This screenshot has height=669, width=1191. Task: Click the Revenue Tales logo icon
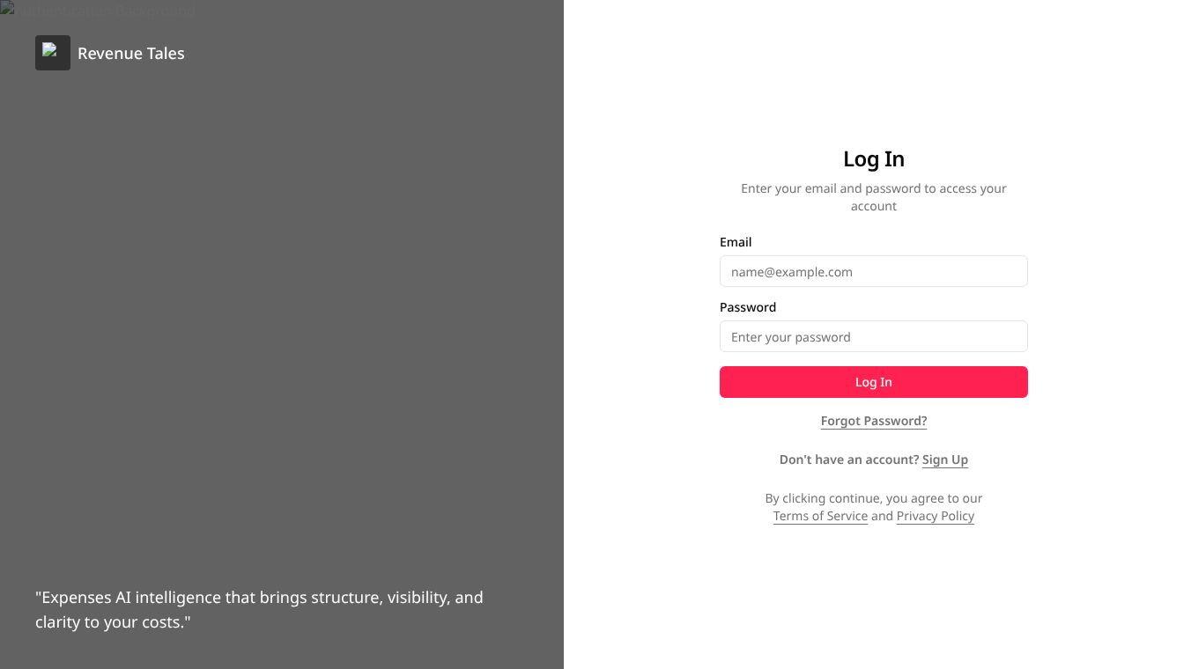coord(53,53)
